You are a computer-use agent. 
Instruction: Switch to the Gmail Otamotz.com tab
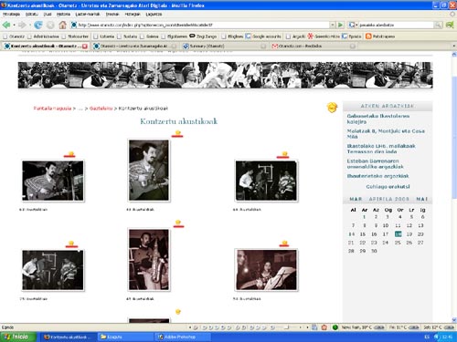point(314,46)
